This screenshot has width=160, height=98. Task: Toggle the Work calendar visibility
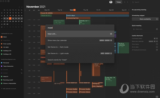[x=2, y=37]
